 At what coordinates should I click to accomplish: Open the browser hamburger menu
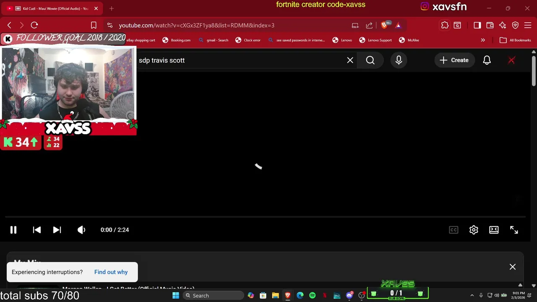528,25
